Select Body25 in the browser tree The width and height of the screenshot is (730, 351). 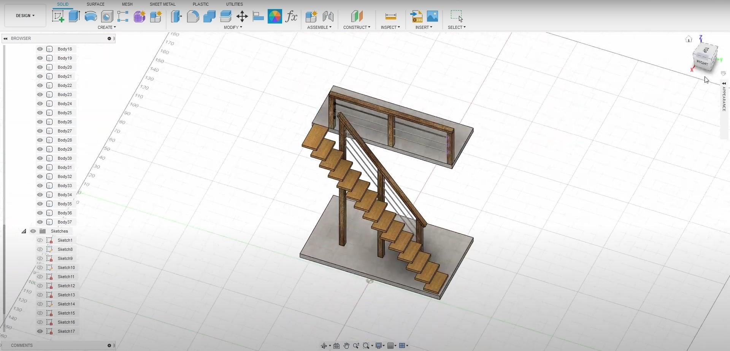point(65,113)
